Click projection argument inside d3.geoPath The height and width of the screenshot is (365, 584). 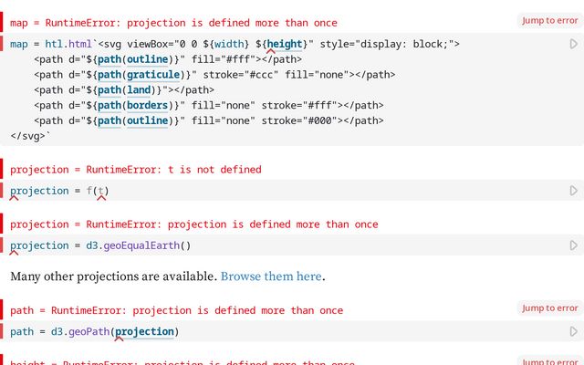(144, 331)
